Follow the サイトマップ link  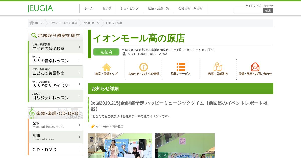[253, 6]
